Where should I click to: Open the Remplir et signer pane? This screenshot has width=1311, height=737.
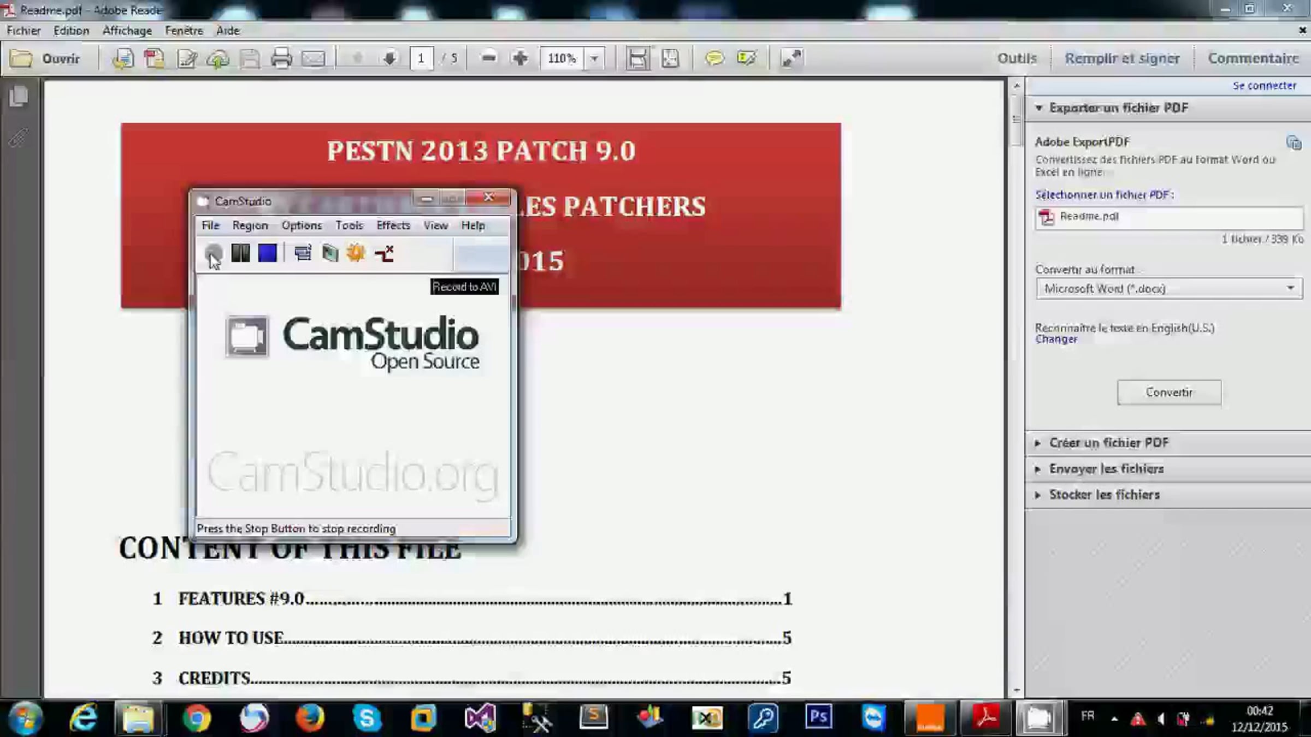1122,58
